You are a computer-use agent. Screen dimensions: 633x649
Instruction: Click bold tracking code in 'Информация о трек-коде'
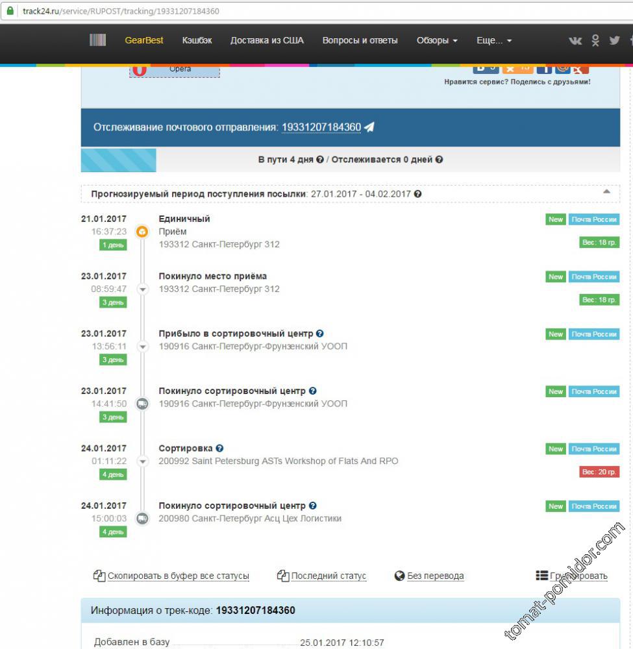point(255,610)
